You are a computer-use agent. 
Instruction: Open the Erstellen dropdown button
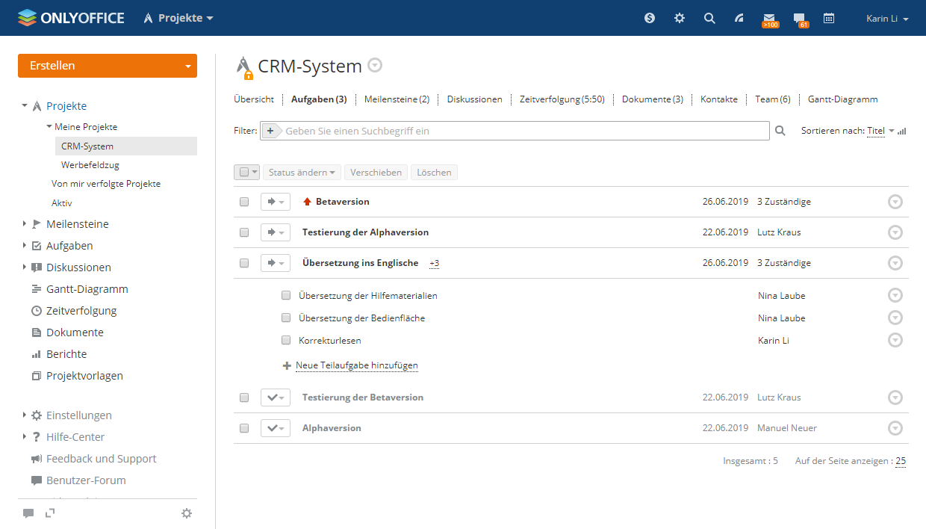click(x=107, y=66)
